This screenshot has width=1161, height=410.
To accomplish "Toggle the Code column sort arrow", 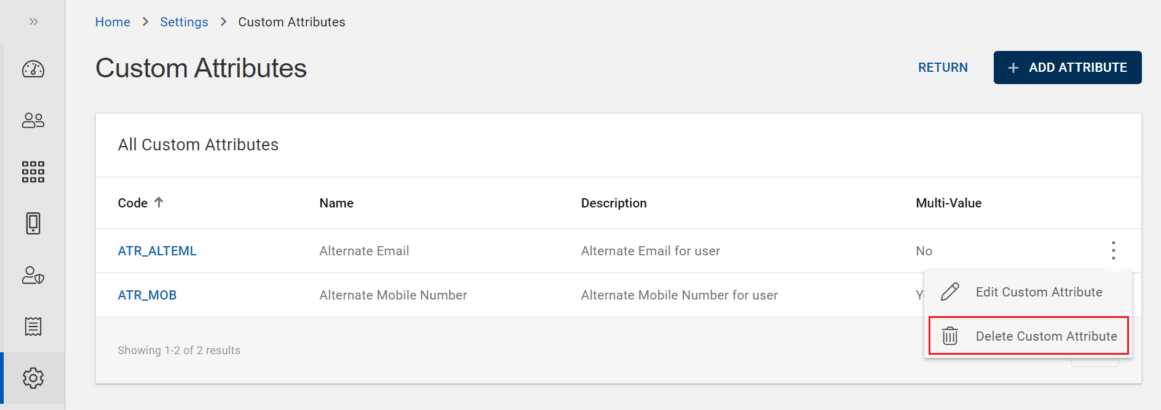I will pyautogui.click(x=159, y=202).
